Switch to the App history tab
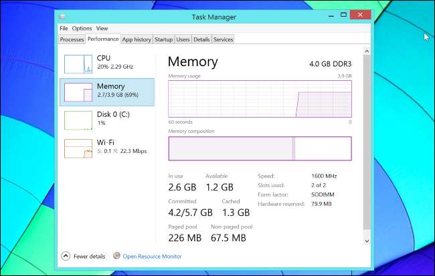Screen dimensions: 435x276 click(137, 39)
